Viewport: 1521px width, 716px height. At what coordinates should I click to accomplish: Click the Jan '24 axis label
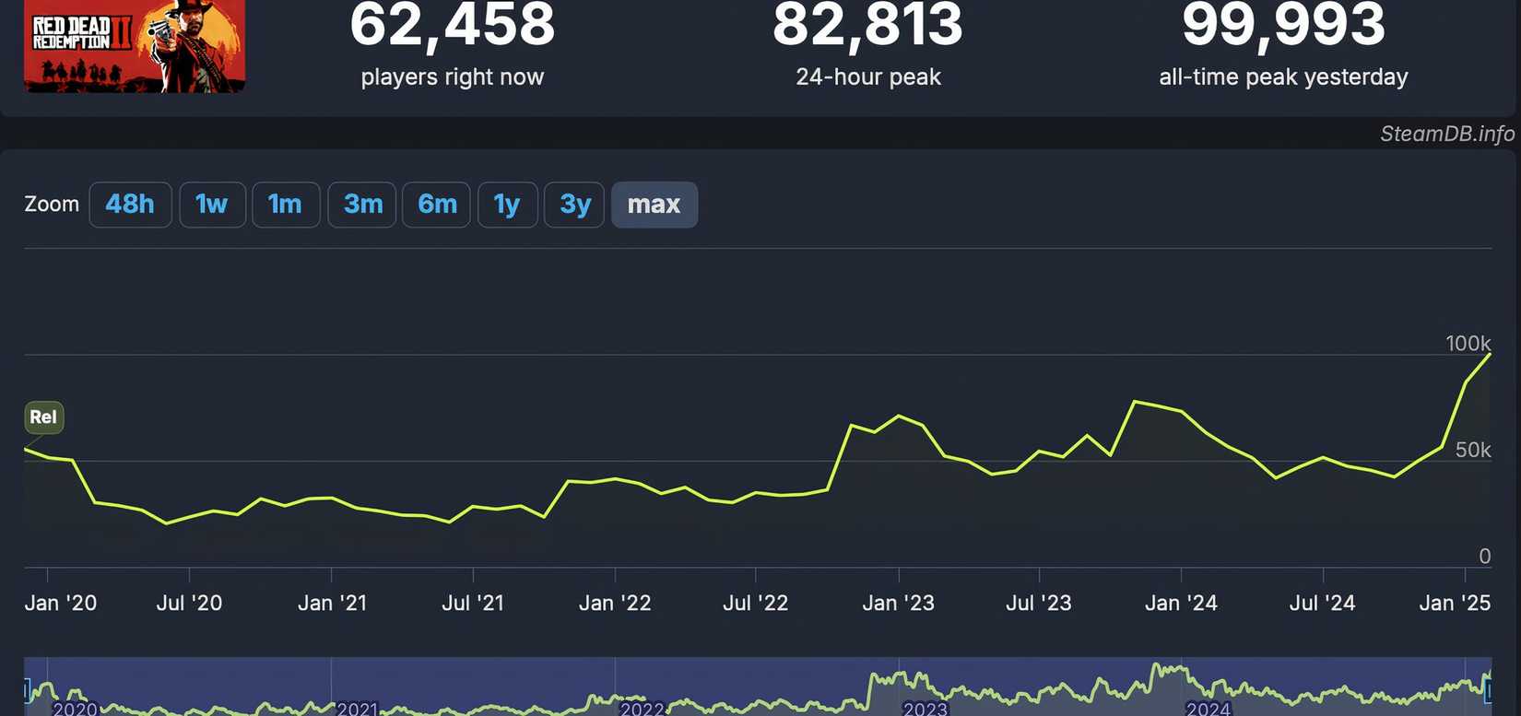(x=1181, y=603)
